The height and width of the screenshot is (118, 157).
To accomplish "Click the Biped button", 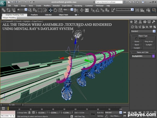I will [x=137, y=45].
